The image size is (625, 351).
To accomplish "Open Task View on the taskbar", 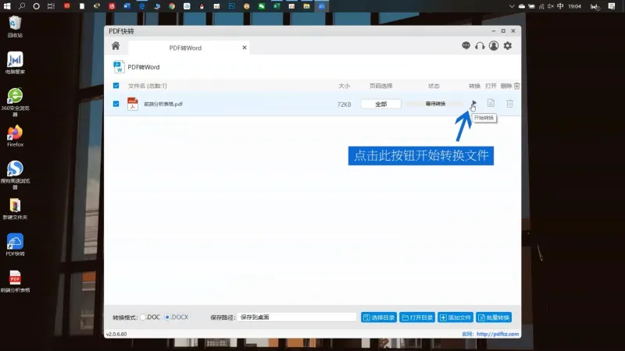I will pos(51,6).
